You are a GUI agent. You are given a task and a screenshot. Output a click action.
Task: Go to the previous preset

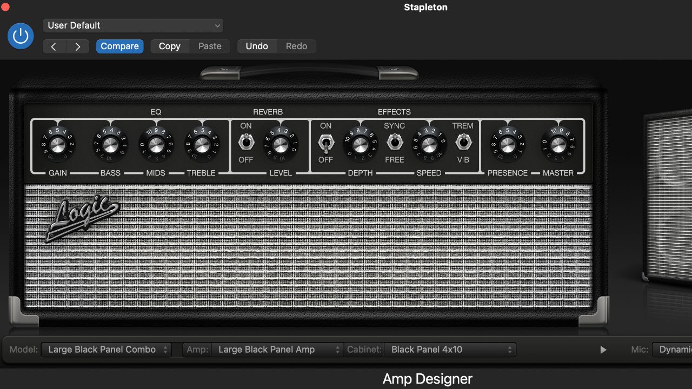[x=54, y=46]
